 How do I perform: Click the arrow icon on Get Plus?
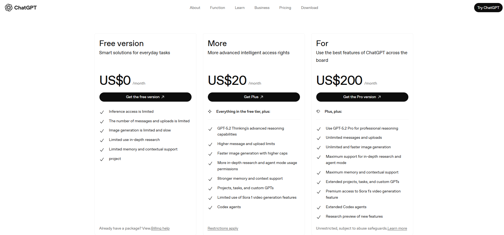[x=262, y=97]
